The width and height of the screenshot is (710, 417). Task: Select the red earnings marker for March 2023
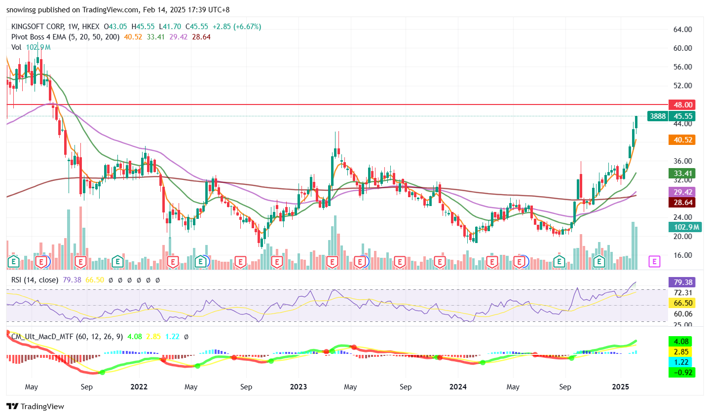(332, 261)
